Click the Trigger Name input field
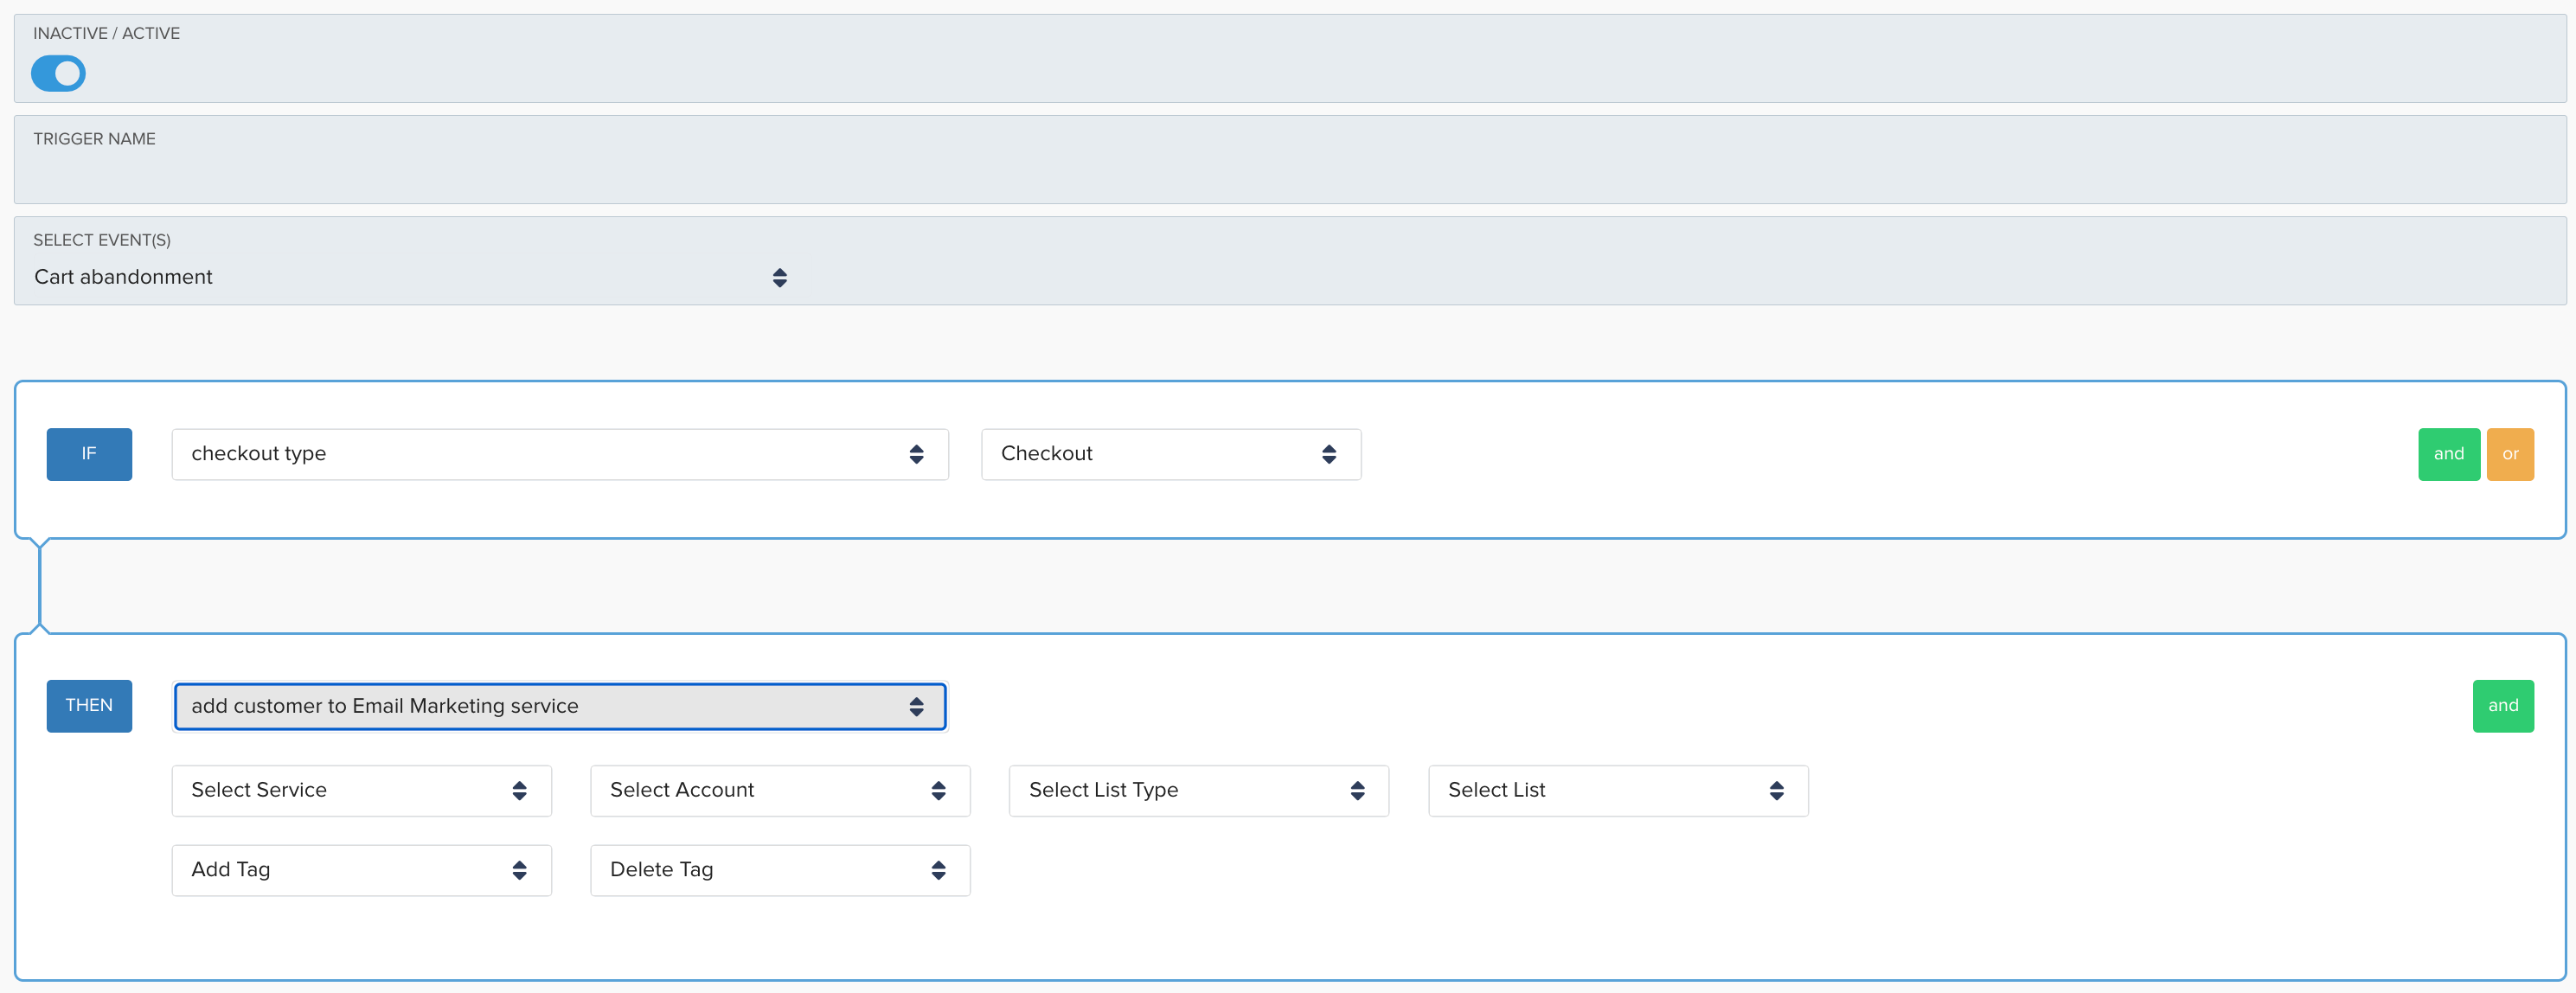Viewport: 2576px width, 993px height. 1288,175
